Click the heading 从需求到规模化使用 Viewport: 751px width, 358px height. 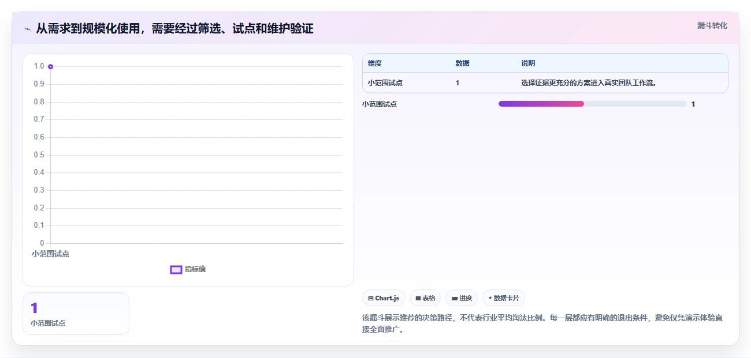[174, 28]
